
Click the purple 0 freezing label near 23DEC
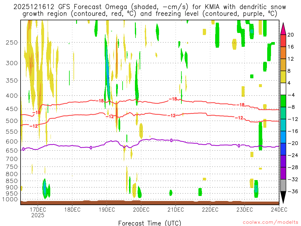(x=239, y=146)
